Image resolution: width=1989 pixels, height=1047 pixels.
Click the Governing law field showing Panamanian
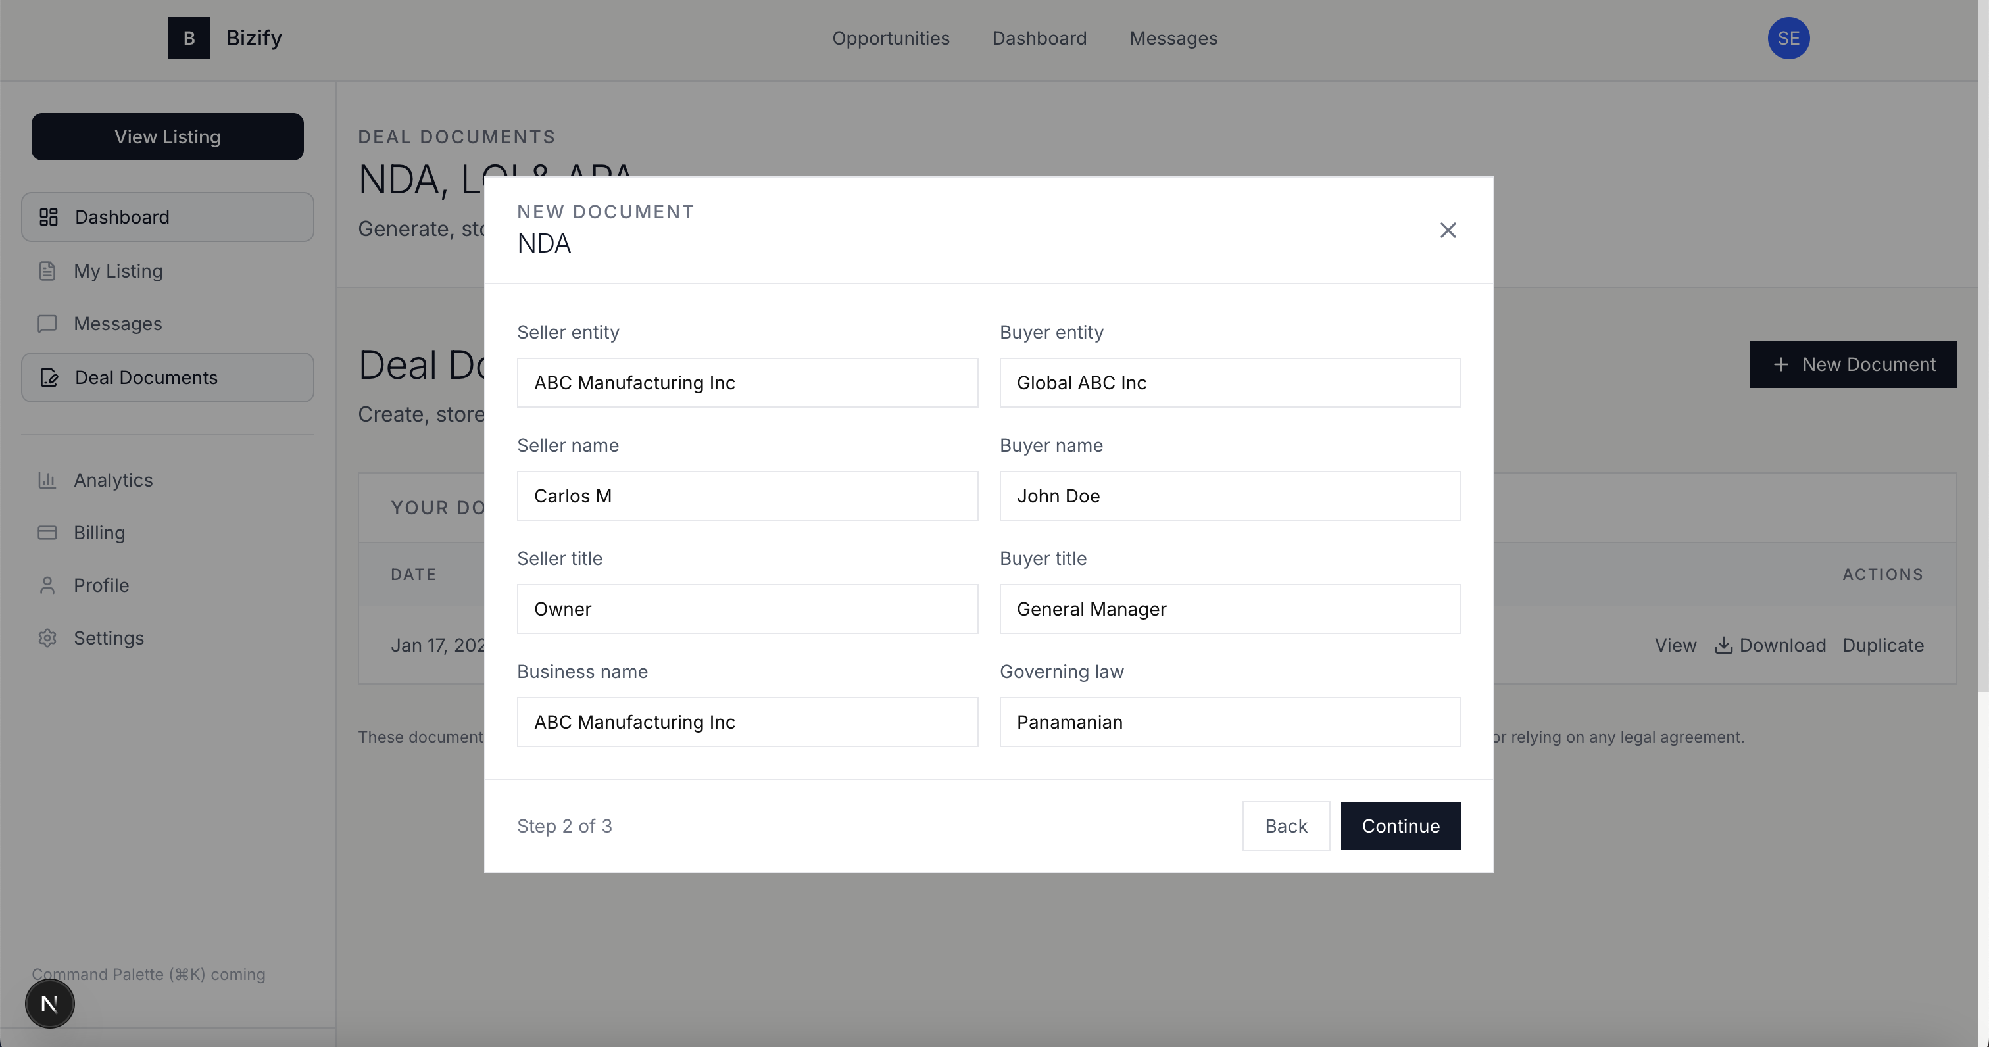point(1230,722)
